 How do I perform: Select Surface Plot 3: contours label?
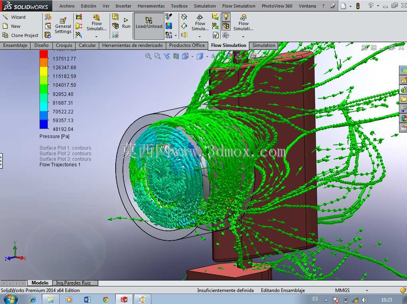point(65,159)
